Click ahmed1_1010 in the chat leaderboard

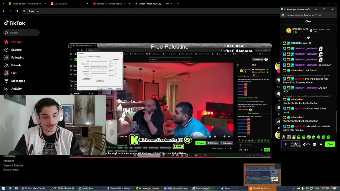pos(300,29)
